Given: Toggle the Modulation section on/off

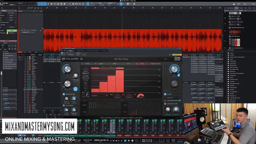Looking at the screenshot, I should pos(64,94).
